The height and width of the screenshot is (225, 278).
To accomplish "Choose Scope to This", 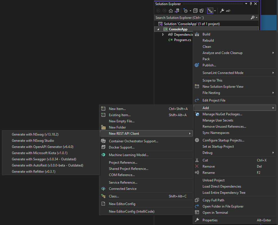I will [x=235, y=80].
